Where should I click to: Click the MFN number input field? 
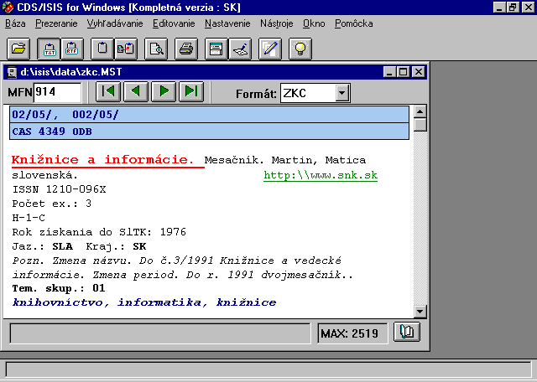click(x=57, y=92)
